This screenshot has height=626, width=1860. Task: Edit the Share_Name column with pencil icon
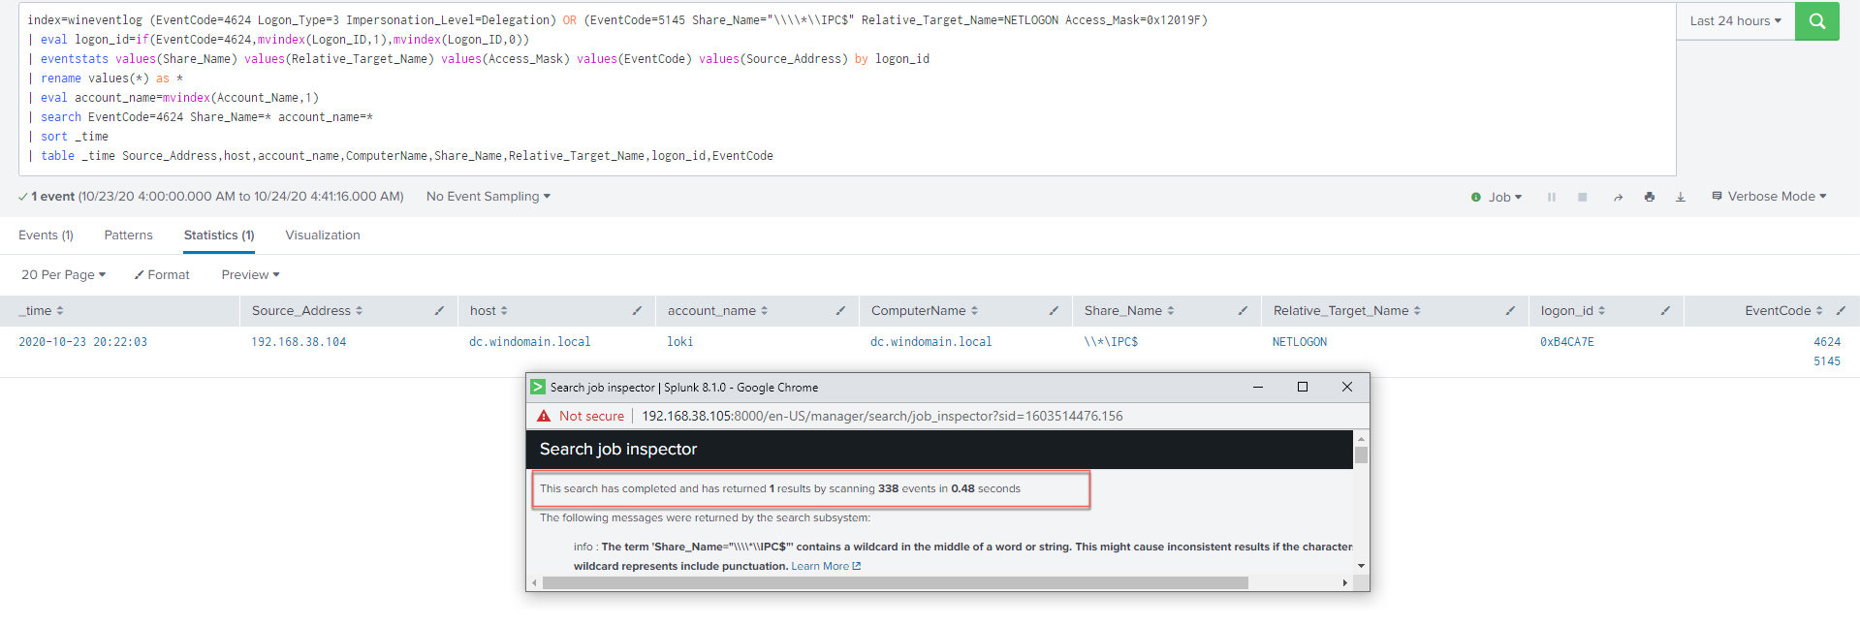coord(1243,310)
